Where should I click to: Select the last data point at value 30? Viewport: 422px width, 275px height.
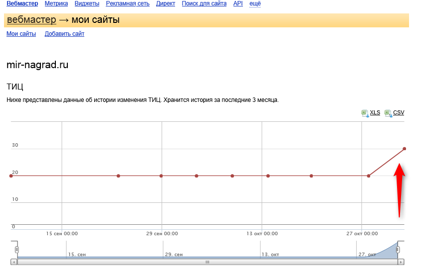click(404, 149)
